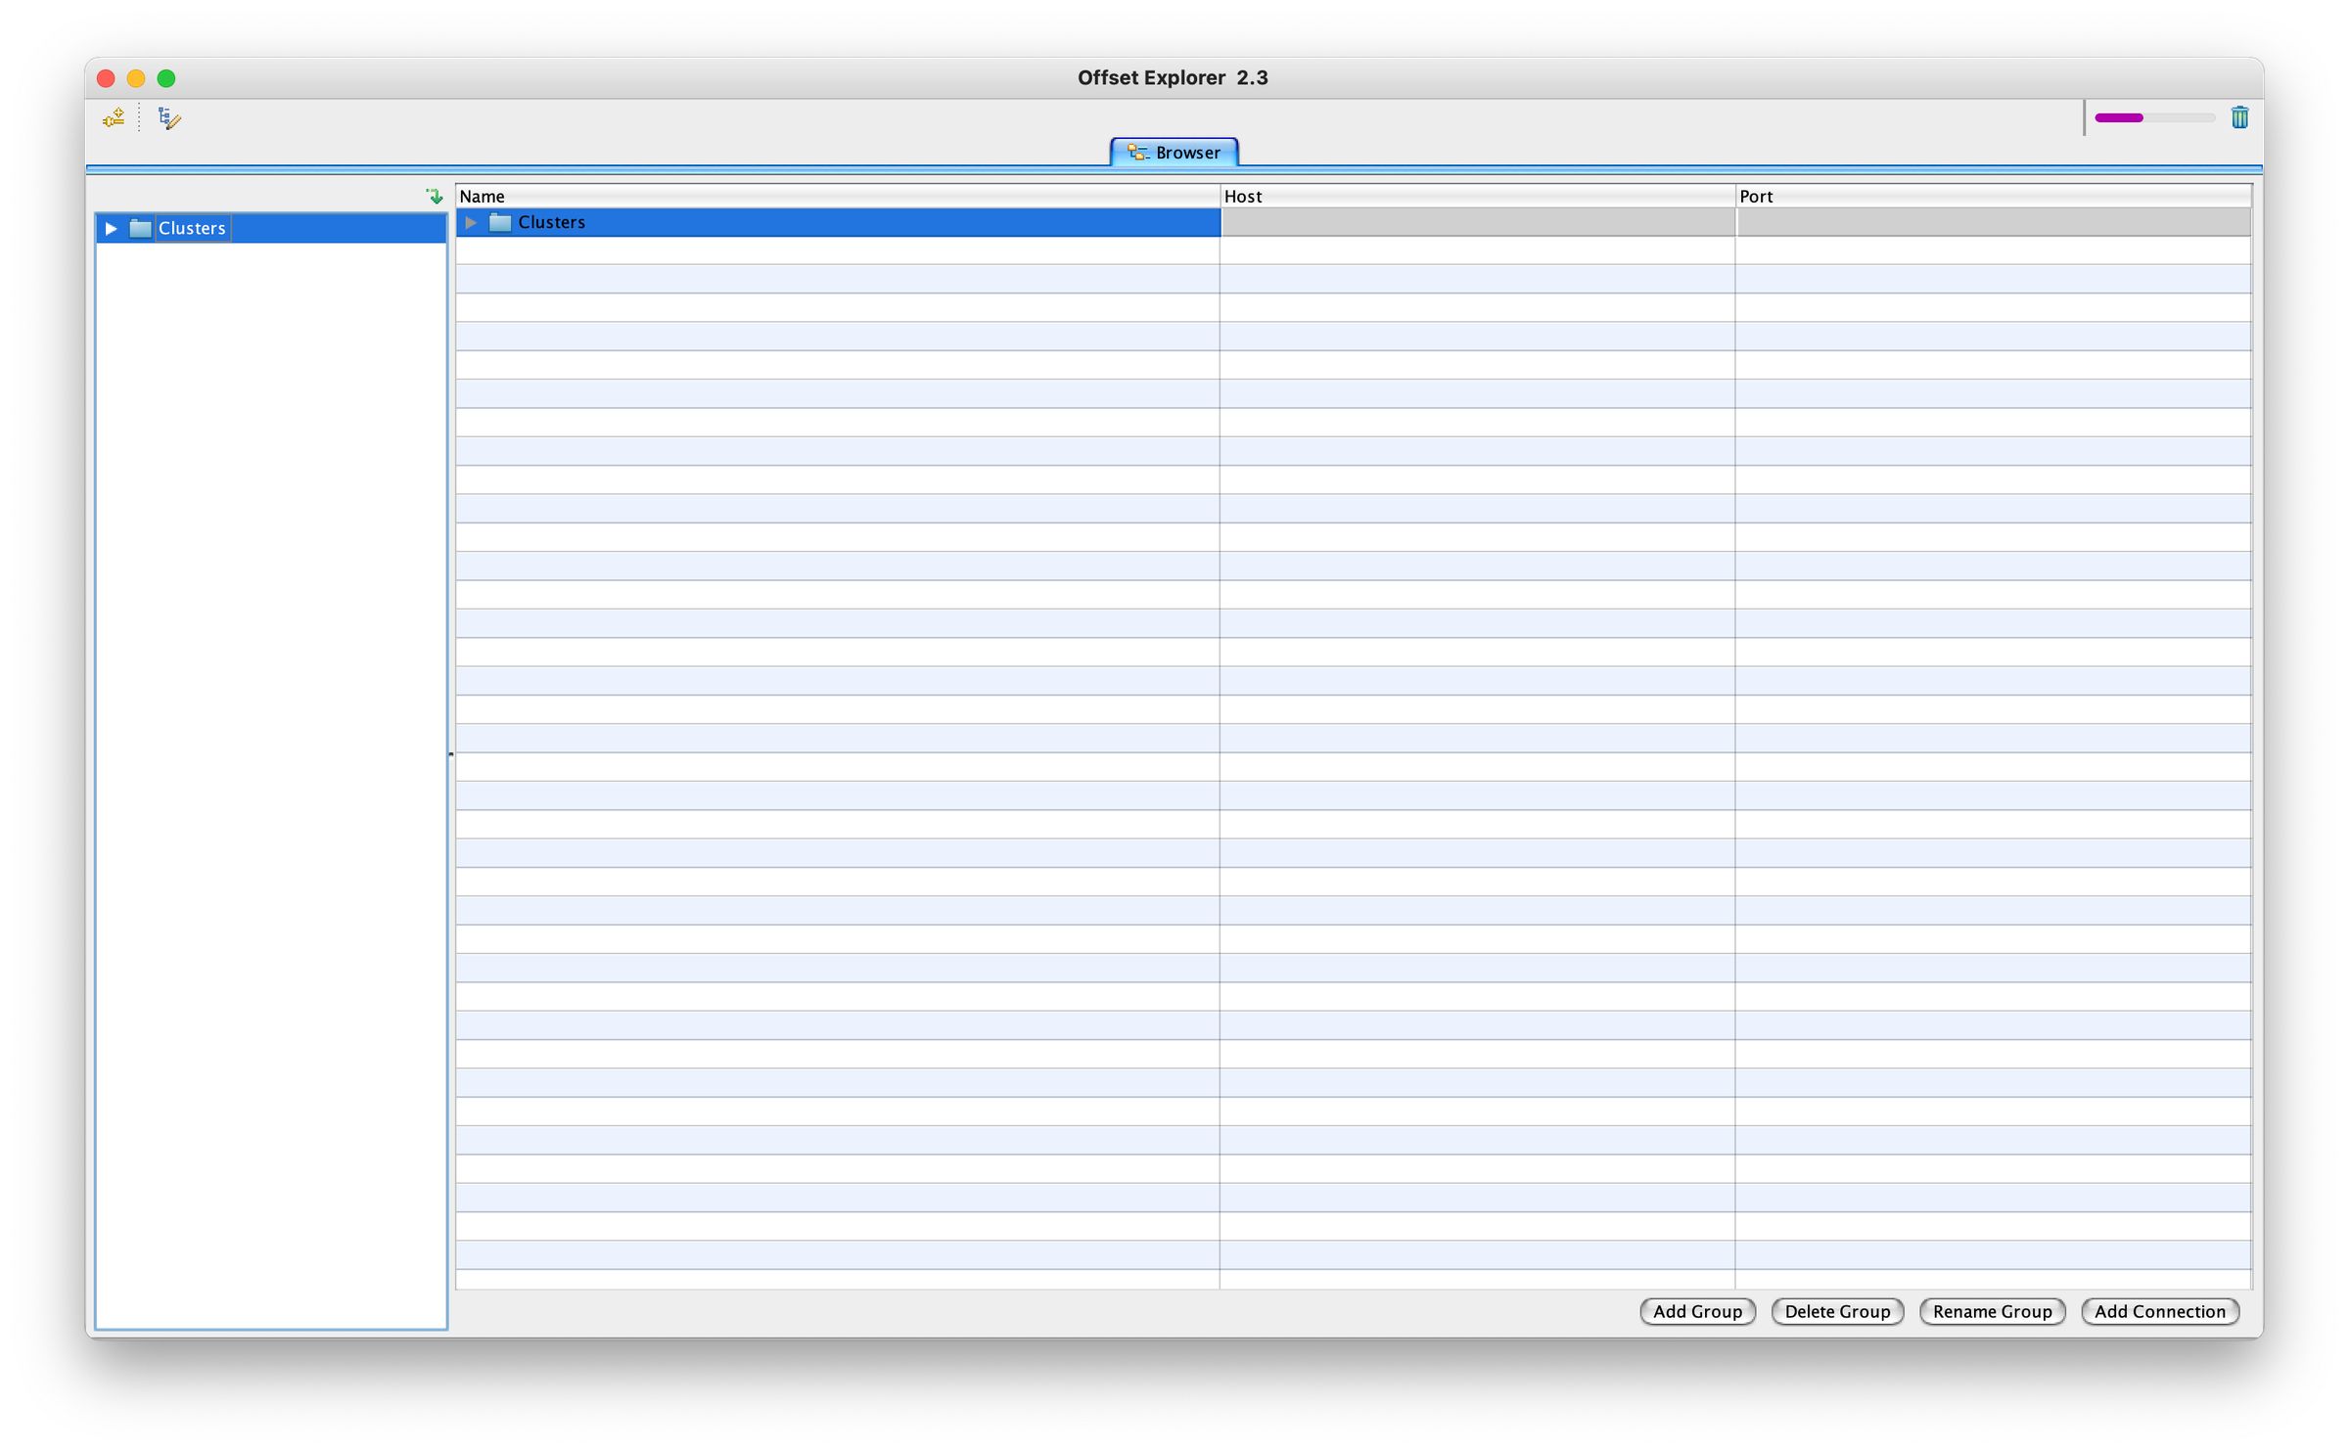This screenshot has height=1452, width=2349.
Task: Click the macOS green zoom window button
Action: [166, 77]
